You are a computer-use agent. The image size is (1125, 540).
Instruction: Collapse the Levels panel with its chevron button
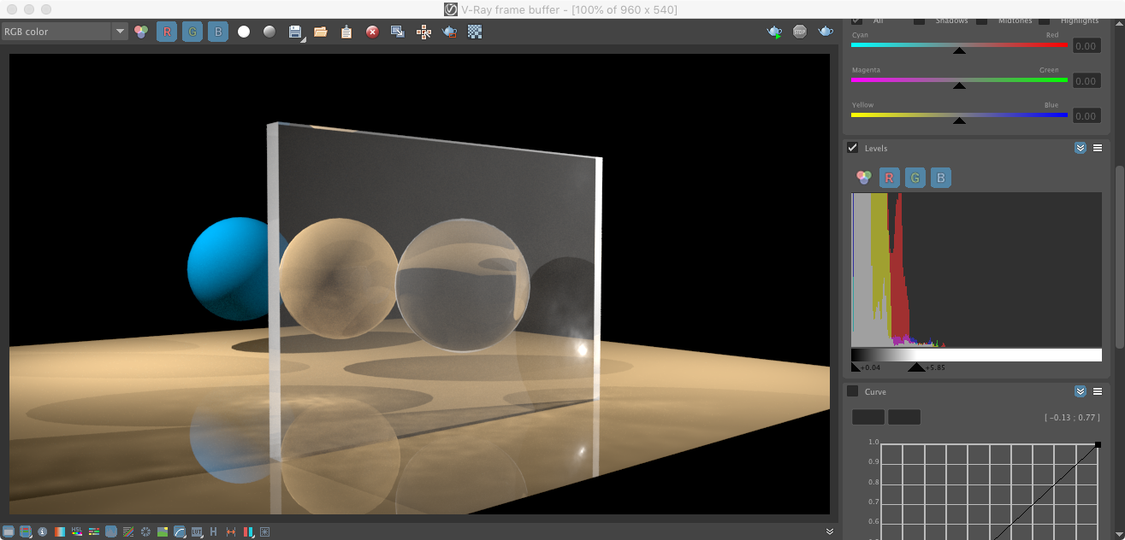point(1081,148)
